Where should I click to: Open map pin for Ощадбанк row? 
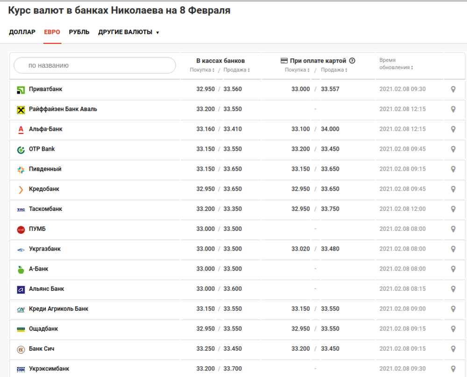[453, 329]
